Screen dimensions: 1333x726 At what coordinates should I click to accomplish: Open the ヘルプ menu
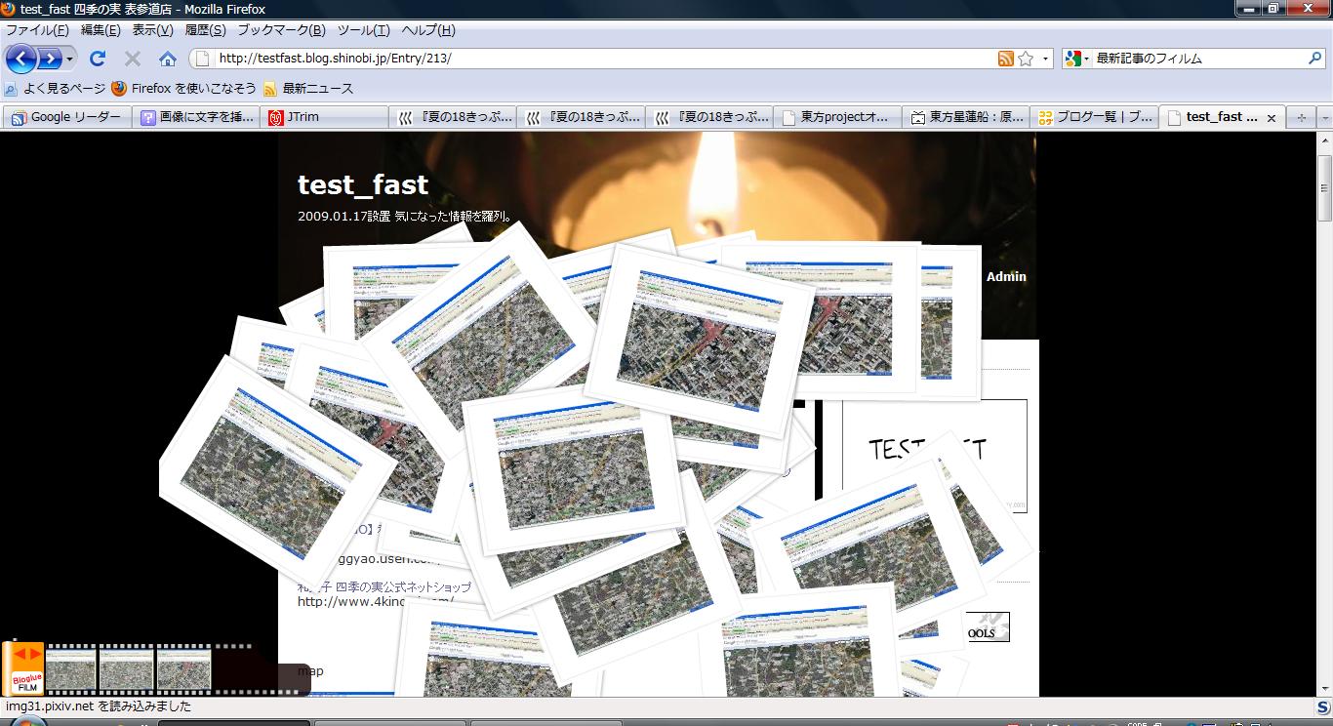428,30
